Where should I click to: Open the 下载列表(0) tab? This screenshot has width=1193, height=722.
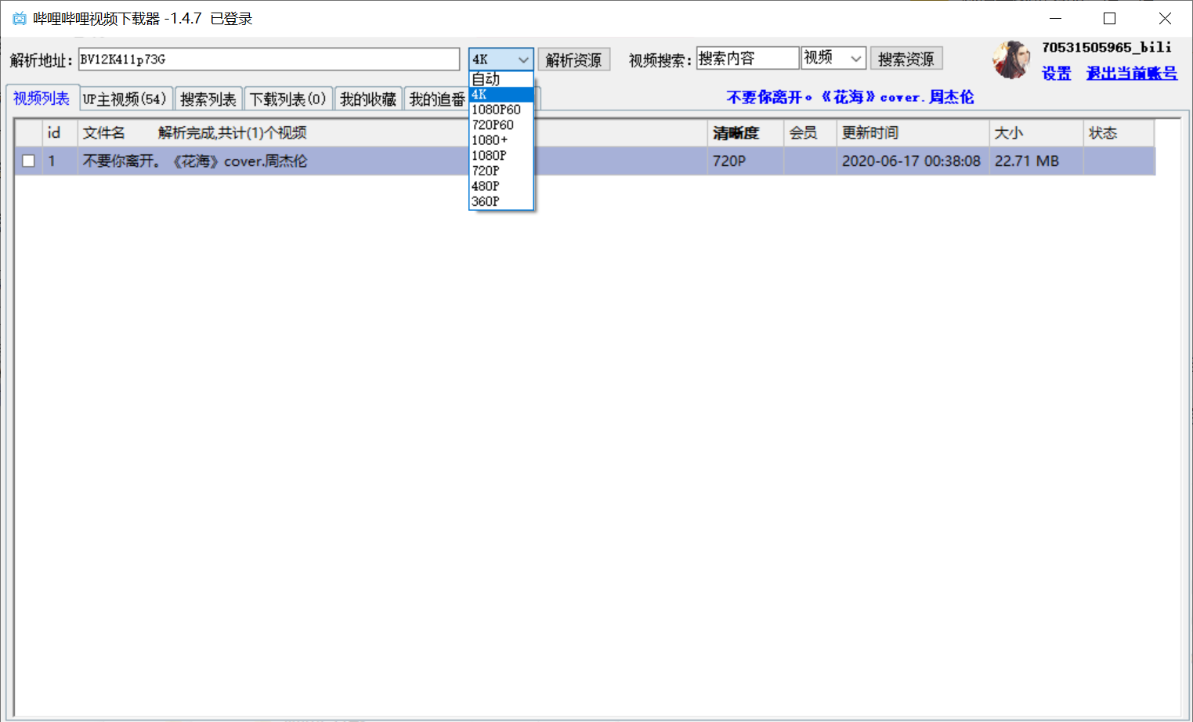(x=288, y=99)
